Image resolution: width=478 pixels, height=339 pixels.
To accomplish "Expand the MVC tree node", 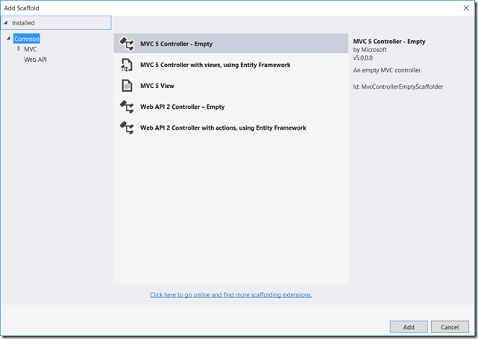I will tap(19, 48).
